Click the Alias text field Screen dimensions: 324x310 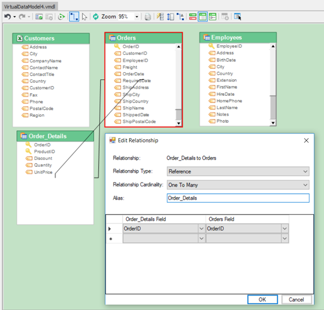[x=237, y=198]
